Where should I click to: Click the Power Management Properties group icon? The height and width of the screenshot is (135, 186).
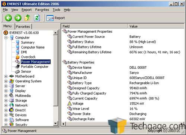pos(65,31)
